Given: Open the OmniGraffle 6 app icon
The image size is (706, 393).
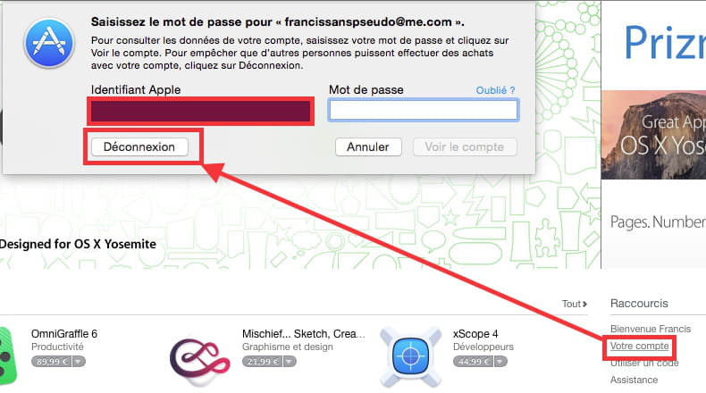Looking at the screenshot, I should (x=9, y=356).
